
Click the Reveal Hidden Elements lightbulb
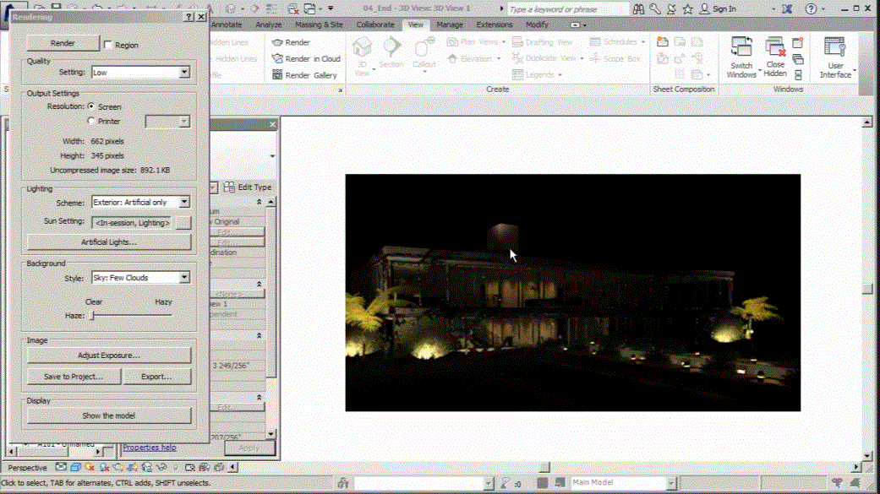tap(176, 467)
